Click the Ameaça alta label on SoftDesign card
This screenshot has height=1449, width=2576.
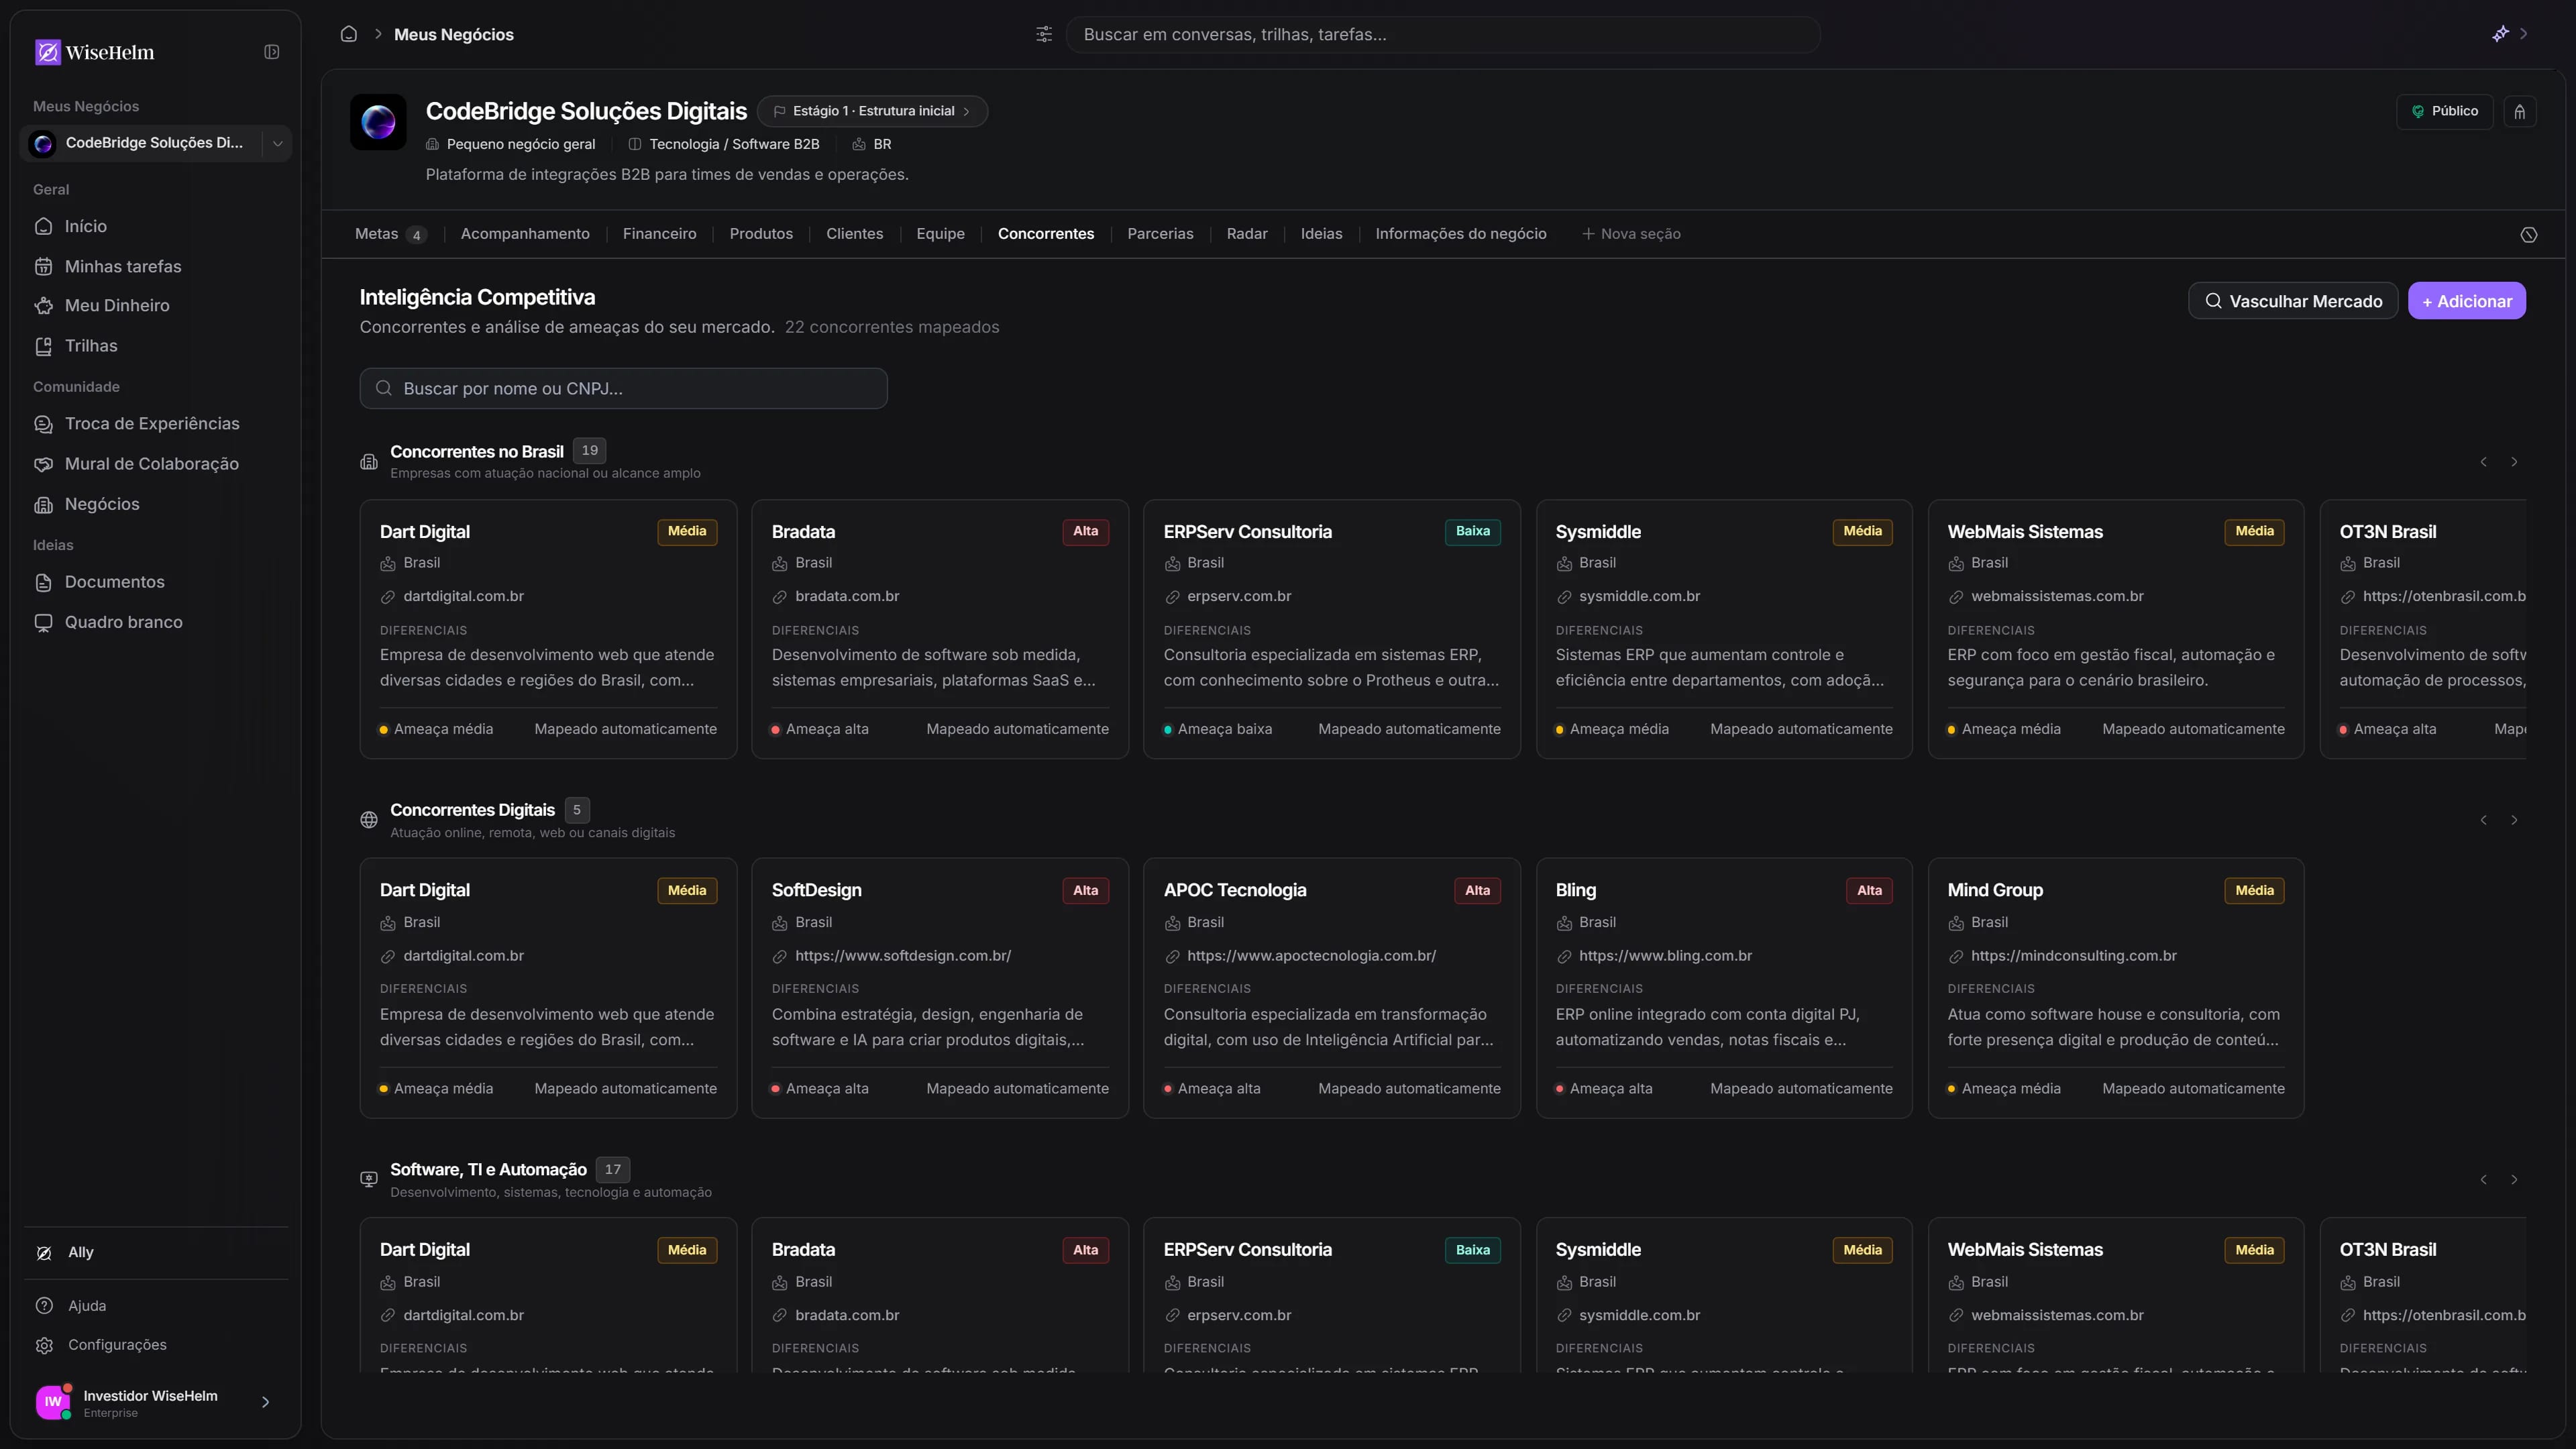(x=827, y=1088)
